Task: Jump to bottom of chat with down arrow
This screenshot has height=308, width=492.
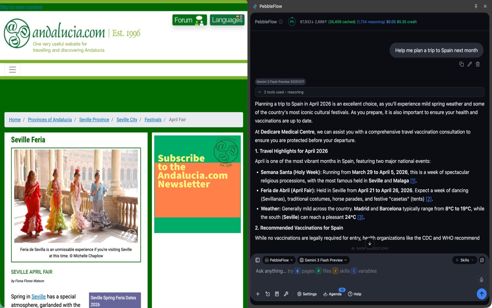Action: tap(370, 243)
